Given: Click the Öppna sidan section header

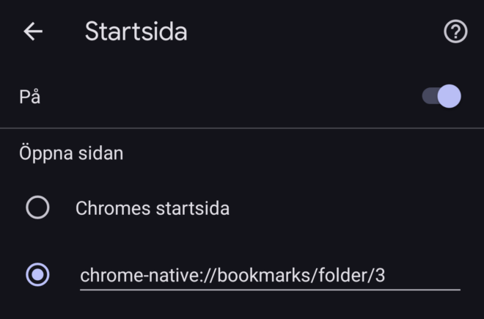Looking at the screenshot, I should click(x=71, y=153).
